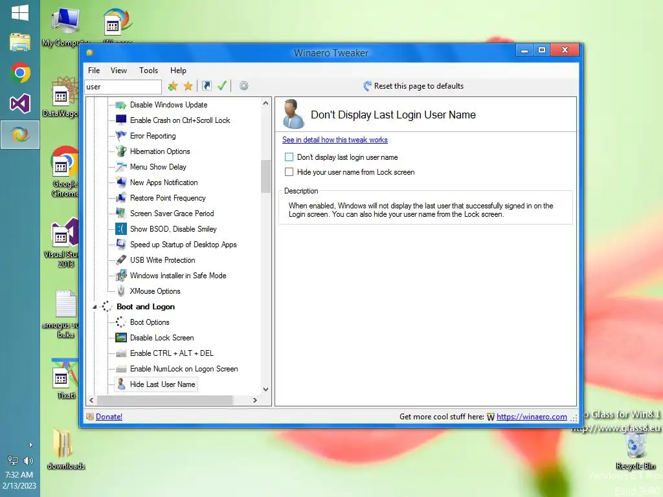Select Disable Lock Screen tree item

coord(162,338)
